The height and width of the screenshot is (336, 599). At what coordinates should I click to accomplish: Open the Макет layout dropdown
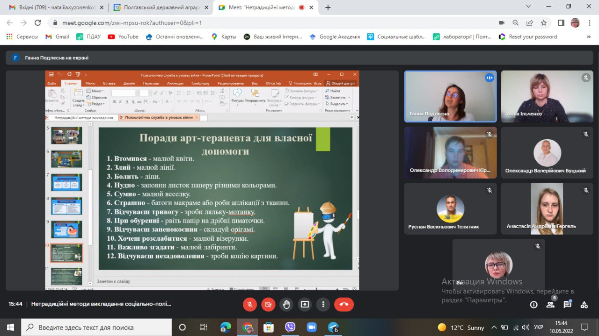96,91
